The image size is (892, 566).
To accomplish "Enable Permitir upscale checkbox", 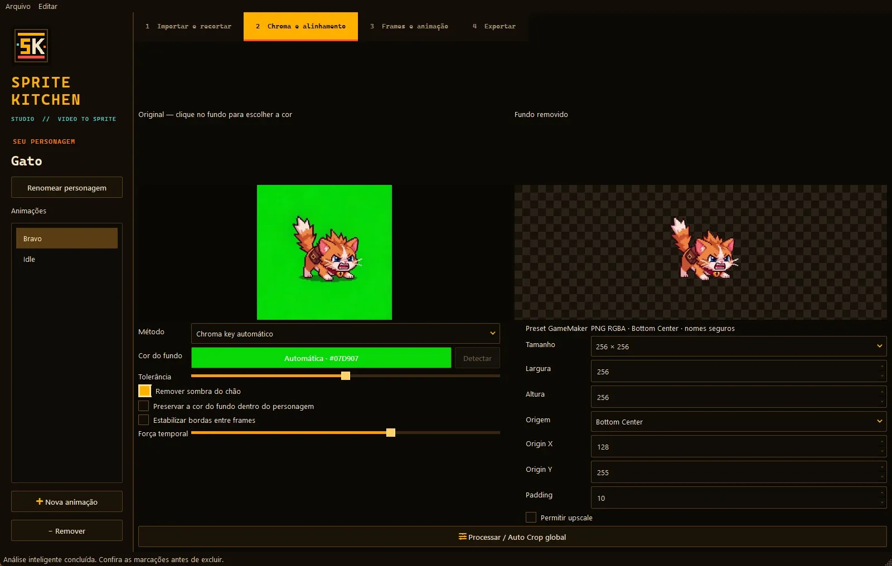I will coord(531,518).
